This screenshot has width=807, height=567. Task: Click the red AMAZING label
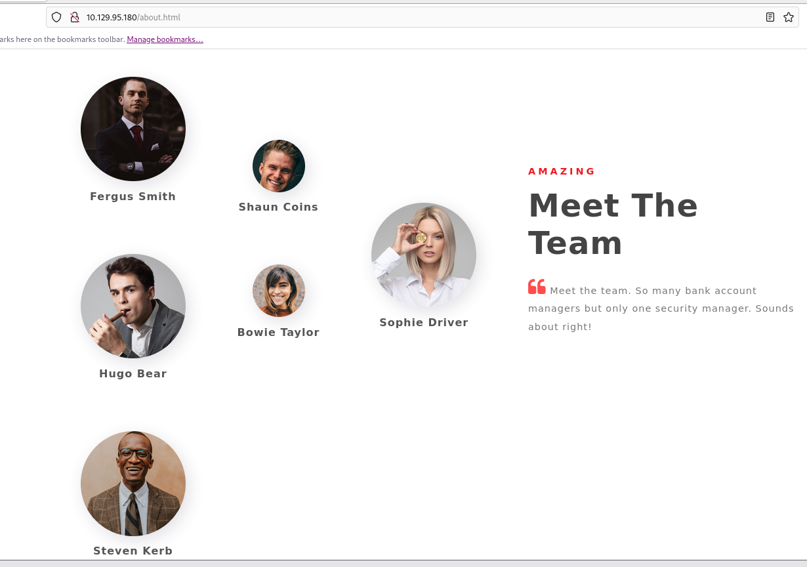point(562,171)
